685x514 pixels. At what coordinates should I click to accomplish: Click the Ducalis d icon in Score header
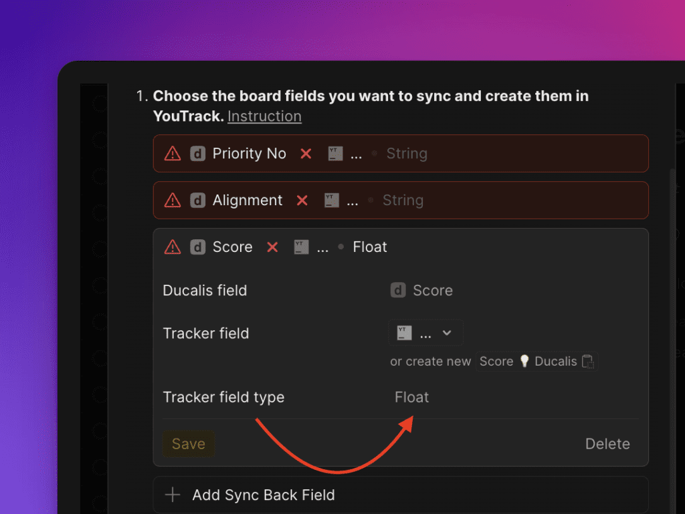pyautogui.click(x=197, y=247)
